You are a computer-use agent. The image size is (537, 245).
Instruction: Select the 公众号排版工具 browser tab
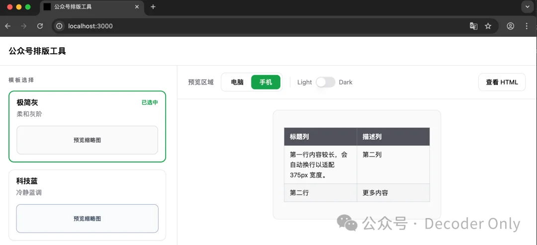click(92, 7)
